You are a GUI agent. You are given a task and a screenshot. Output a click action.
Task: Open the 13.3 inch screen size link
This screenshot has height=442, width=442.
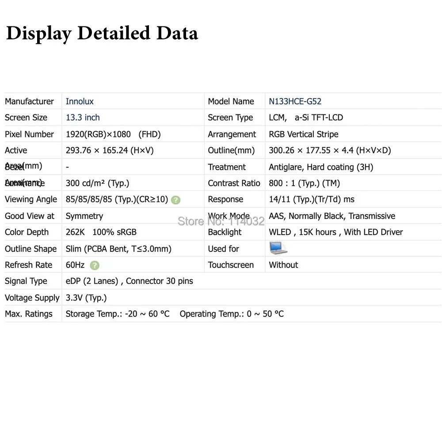tap(83, 118)
